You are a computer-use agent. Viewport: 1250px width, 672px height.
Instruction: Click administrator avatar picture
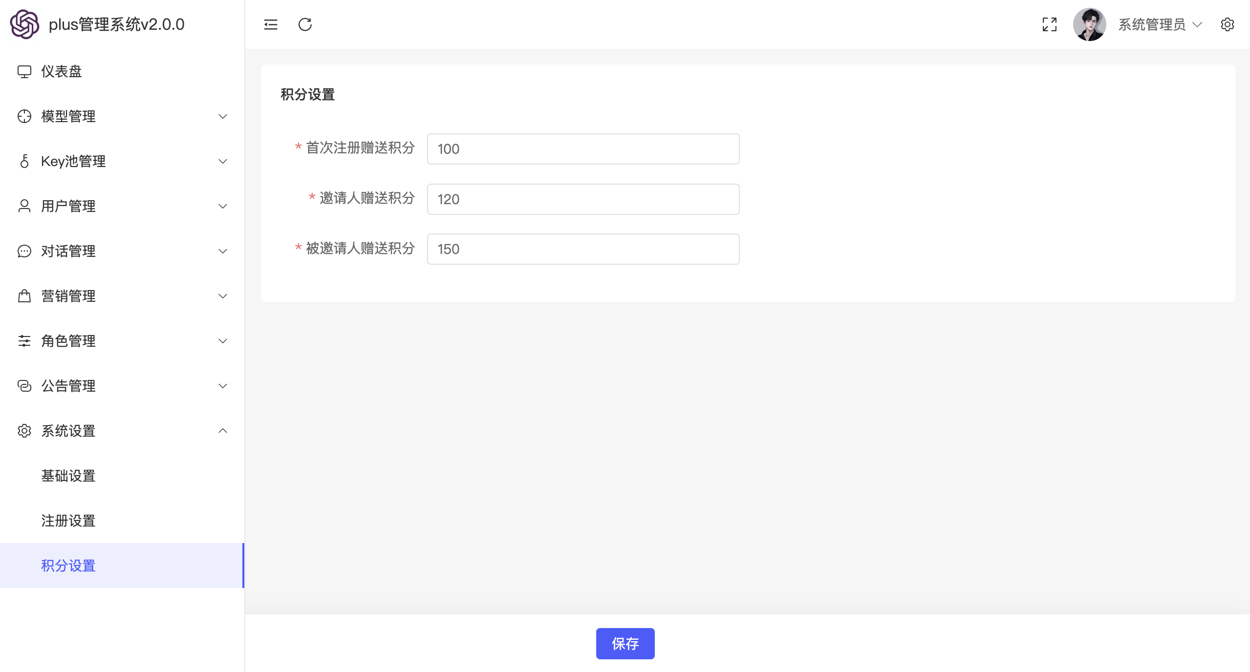point(1089,24)
